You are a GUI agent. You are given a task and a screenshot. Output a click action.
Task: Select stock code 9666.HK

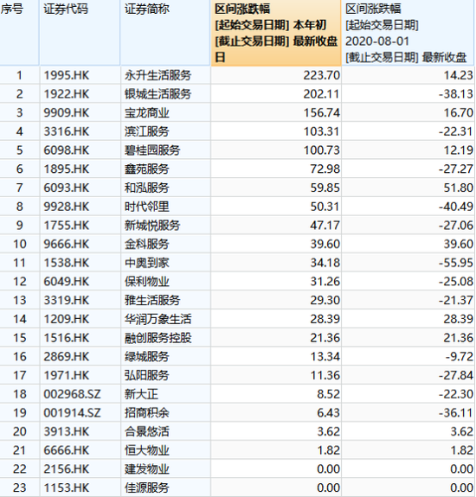[67, 244]
